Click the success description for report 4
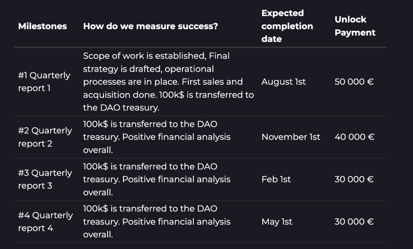Image resolution: width=413 pixels, height=249 pixels. (157, 222)
